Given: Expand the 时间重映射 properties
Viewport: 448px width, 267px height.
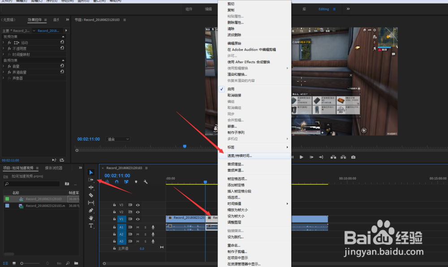Looking at the screenshot, I should 4,54.
